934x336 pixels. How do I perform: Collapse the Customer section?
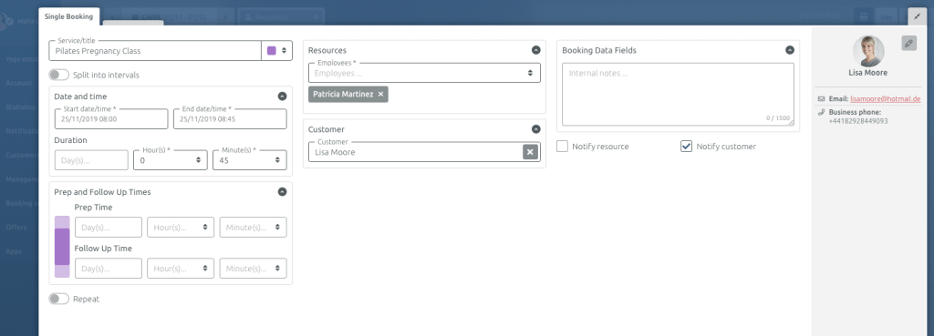pos(536,129)
